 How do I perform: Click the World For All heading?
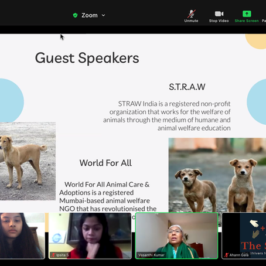click(x=105, y=163)
